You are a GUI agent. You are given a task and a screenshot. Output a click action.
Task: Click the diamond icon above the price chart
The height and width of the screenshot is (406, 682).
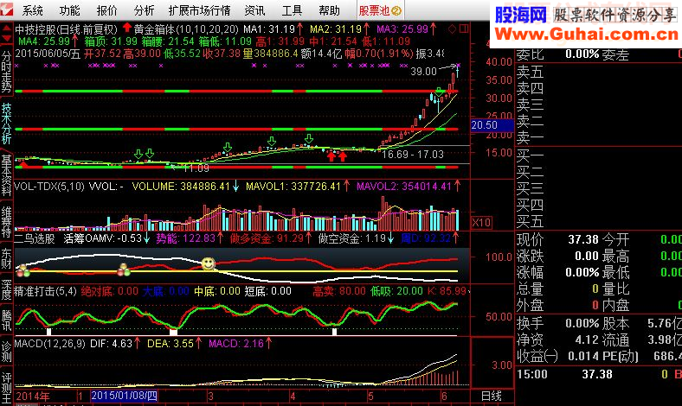click(453, 29)
